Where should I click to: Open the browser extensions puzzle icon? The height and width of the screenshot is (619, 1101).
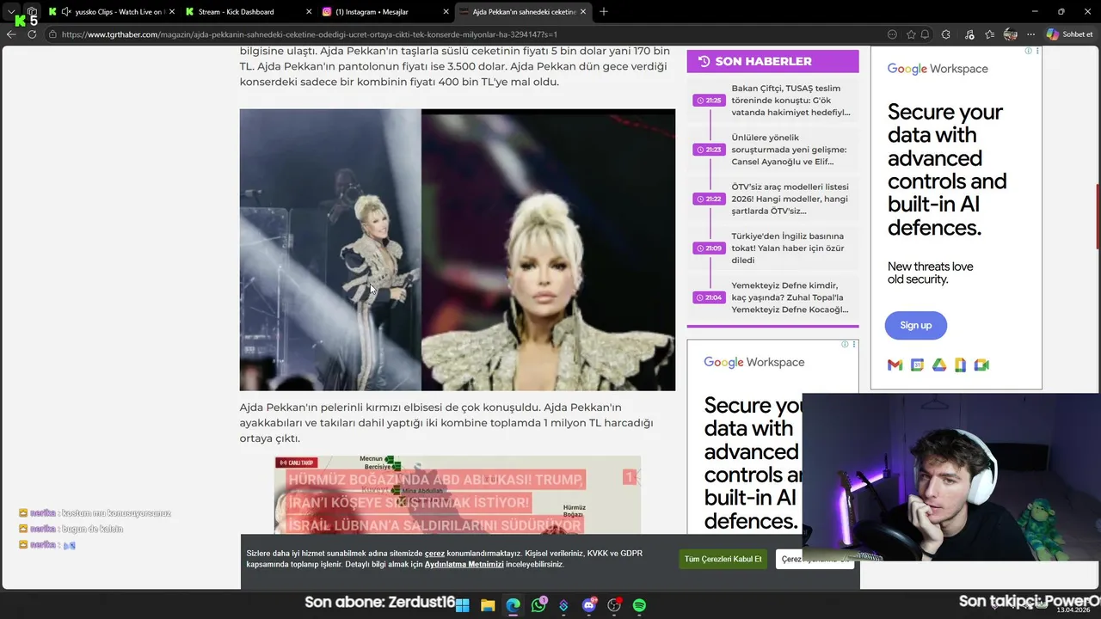click(946, 34)
